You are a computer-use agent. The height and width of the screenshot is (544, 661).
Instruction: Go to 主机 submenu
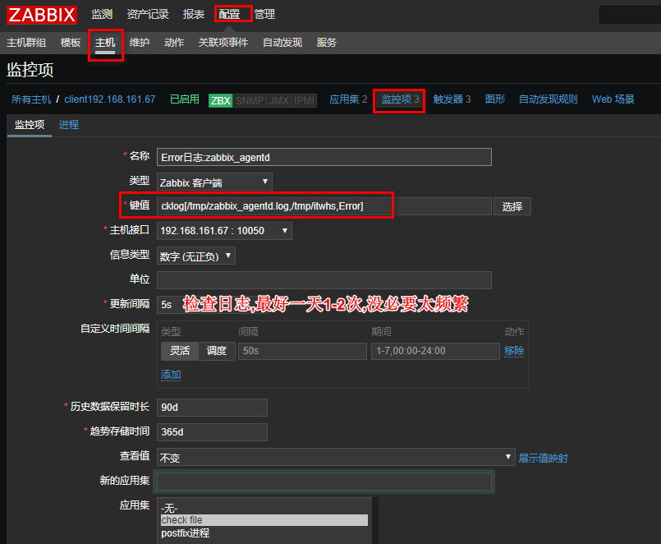click(x=105, y=43)
